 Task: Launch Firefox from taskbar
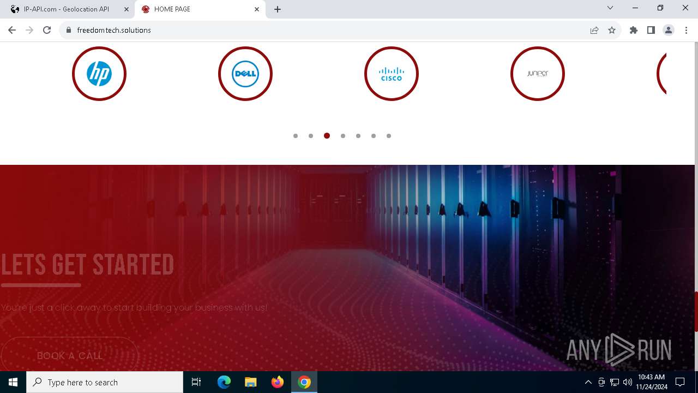click(278, 382)
